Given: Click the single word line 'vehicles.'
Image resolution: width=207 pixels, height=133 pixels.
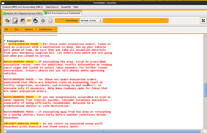Looking at the screenshot, I should point(11,74).
